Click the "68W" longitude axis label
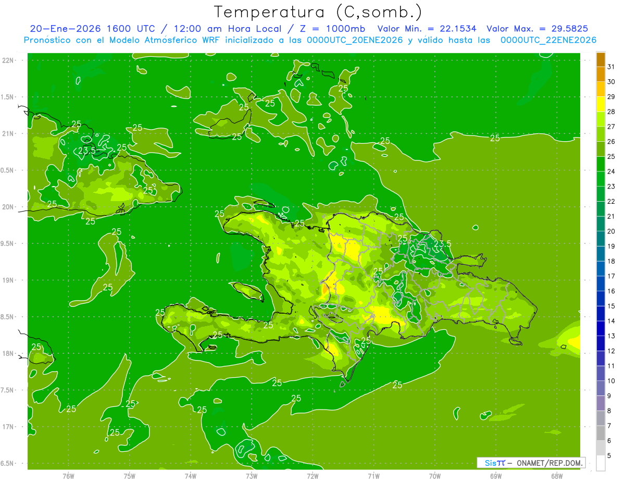Image resolution: width=625 pixels, height=483 pixels. pos(557,476)
